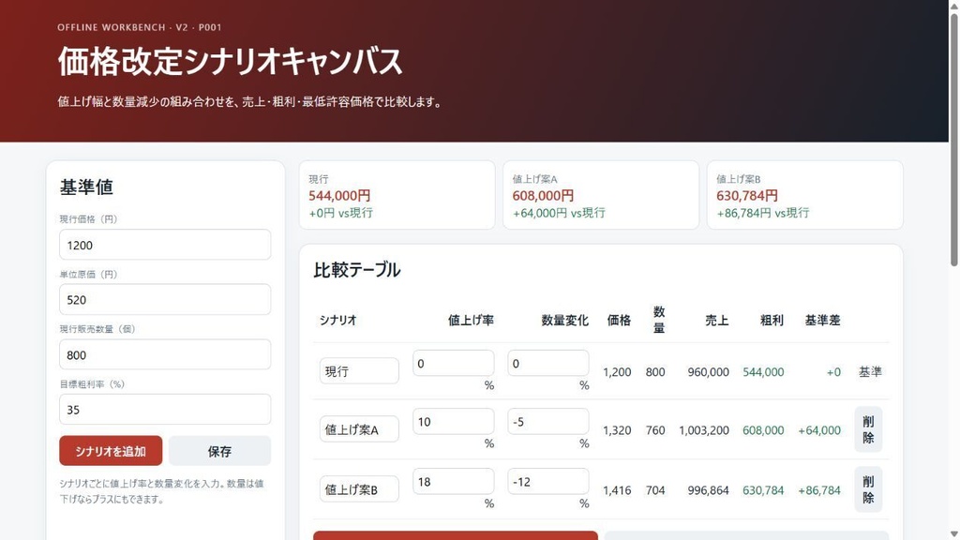The image size is (960, 540).
Task: Delete the 値上げ案A scenario row
Action: coord(868,429)
